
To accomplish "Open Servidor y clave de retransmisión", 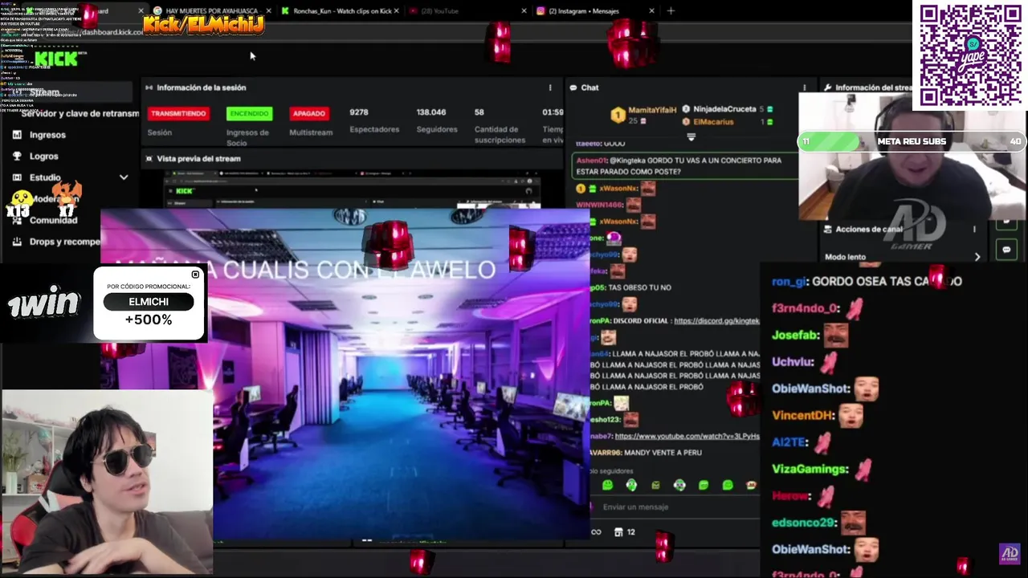I will click(80, 113).
